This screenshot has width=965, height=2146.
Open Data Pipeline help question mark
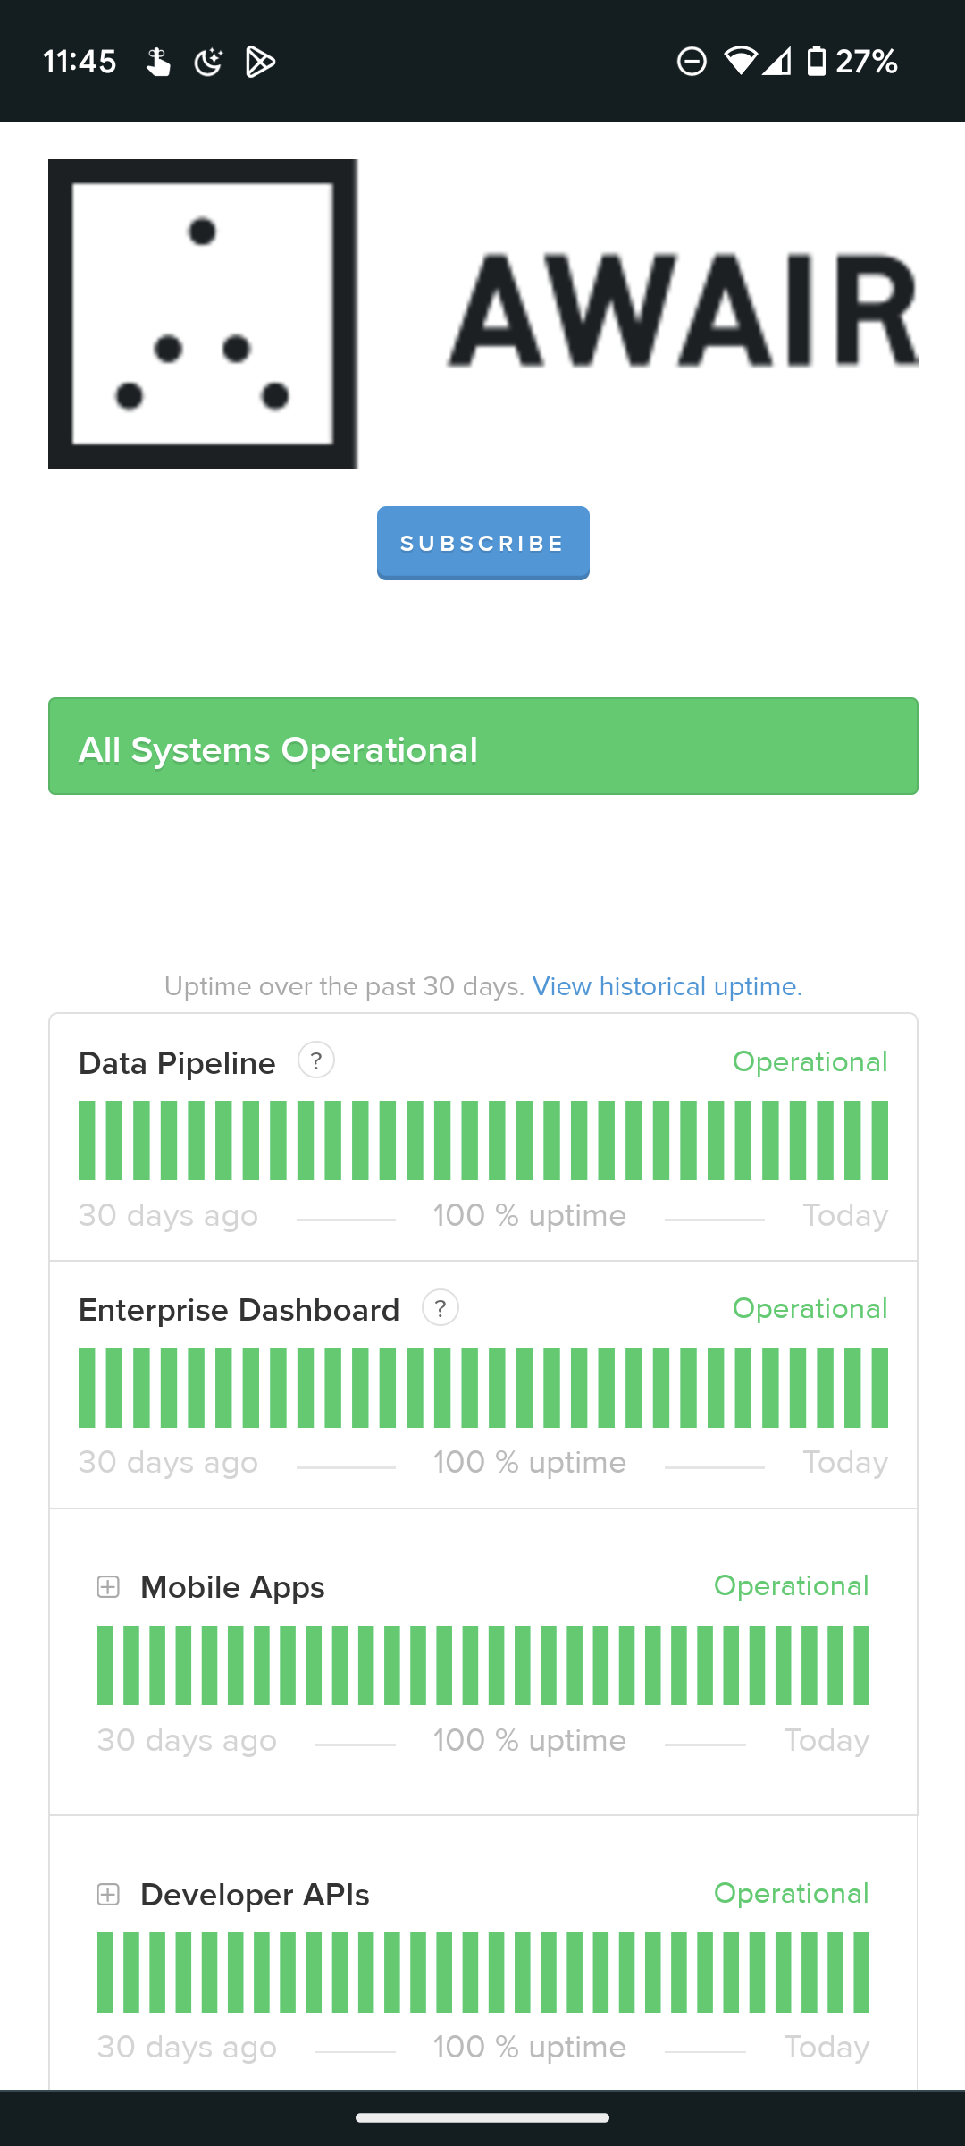point(316,1060)
